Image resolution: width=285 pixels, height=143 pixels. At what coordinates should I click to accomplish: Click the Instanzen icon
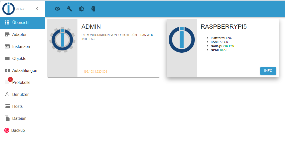point(7,46)
